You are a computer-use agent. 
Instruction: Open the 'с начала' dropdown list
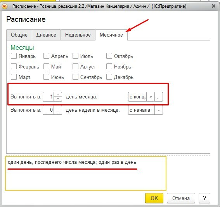click(159, 110)
